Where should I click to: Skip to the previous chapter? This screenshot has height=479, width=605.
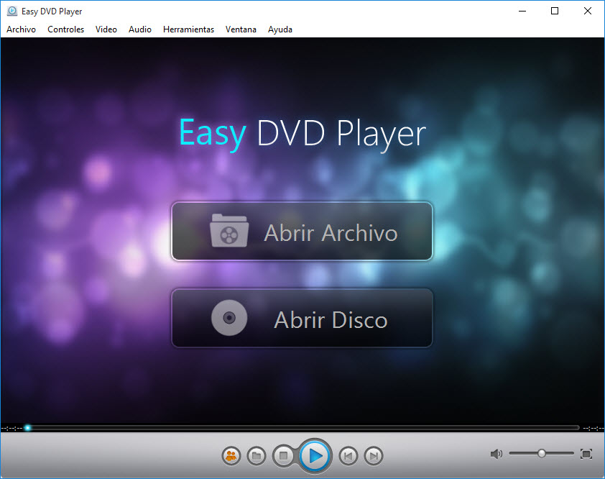[348, 456]
